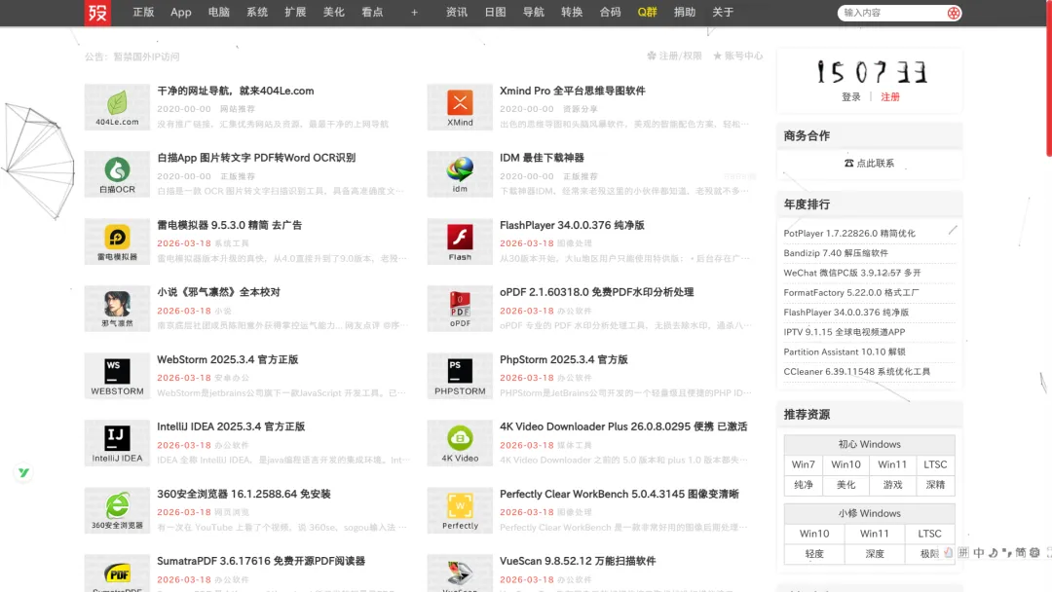Open CCleaner 6.39.11548 entry
Viewport: 1052px width, 592px height.
[857, 371]
